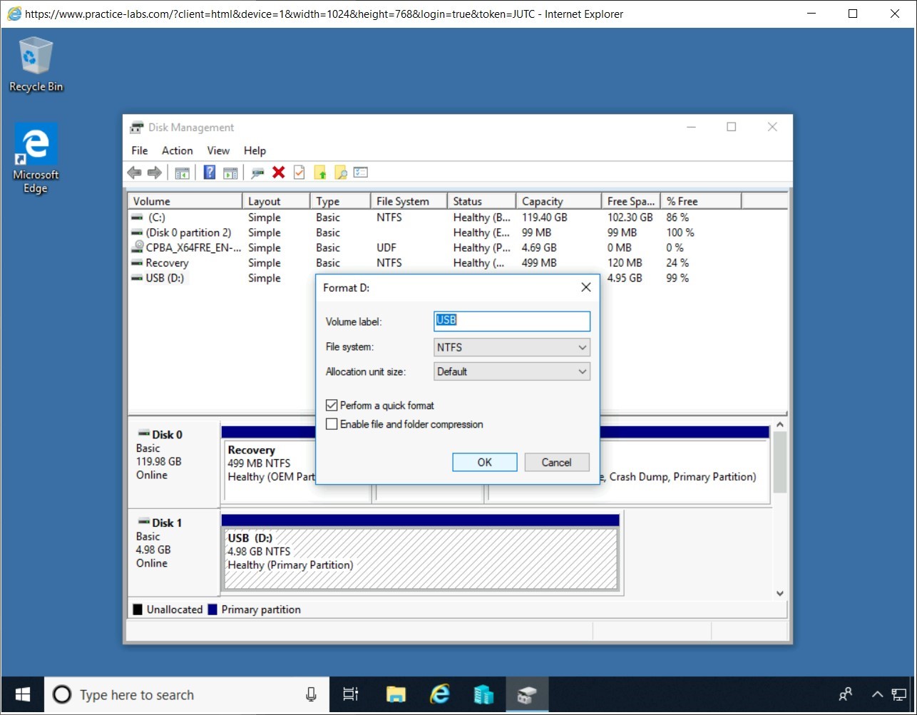Click the checklist settings toolbar icon
This screenshot has width=917, height=715.
pos(361,173)
